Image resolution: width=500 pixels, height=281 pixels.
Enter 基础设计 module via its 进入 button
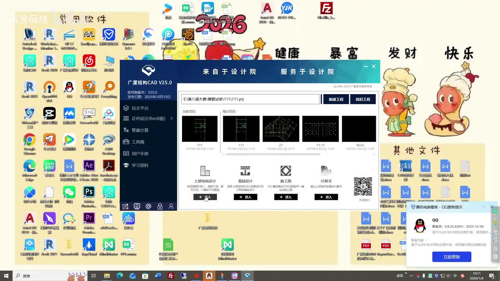click(x=245, y=197)
